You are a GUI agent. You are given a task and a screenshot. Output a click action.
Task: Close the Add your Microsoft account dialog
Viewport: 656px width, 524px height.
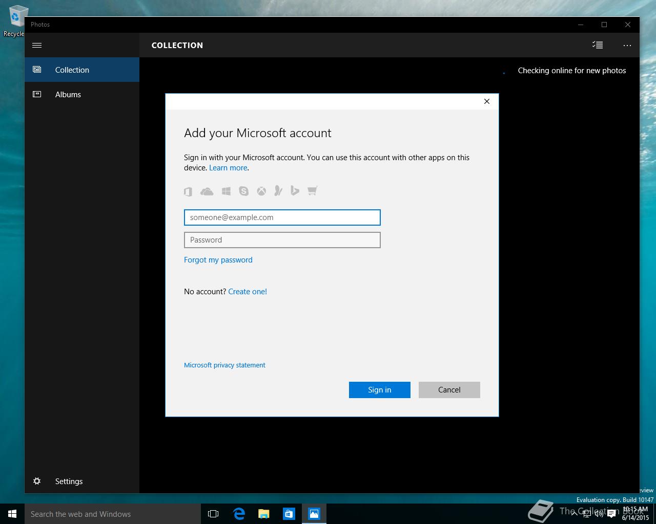487,101
